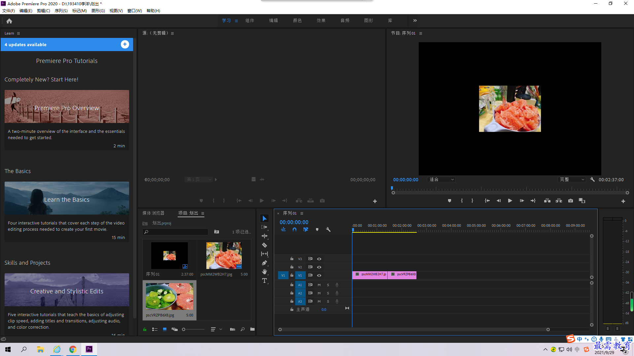Play the program monitor

pos(510,201)
